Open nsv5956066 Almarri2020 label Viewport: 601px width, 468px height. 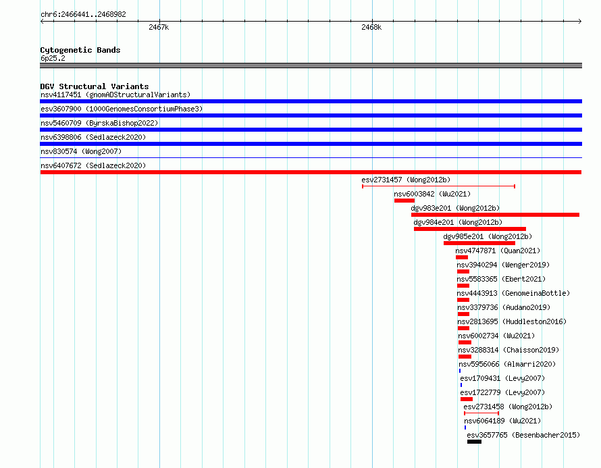(x=507, y=364)
